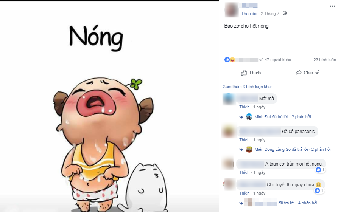Click Miến Dong Làng So avatar icon

click(x=249, y=149)
